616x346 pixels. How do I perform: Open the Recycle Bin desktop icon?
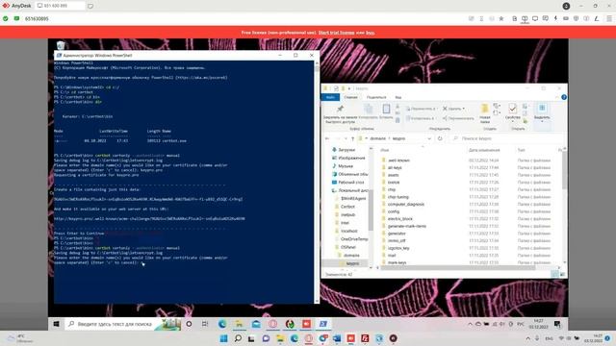(x=61, y=45)
